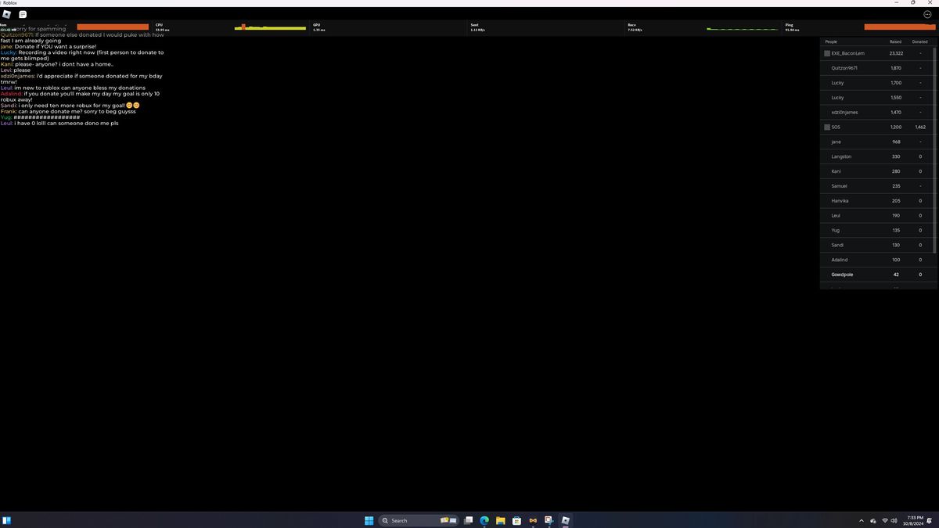Open the Windows Start menu
Viewport: 939px width, 528px height.
[369, 520]
